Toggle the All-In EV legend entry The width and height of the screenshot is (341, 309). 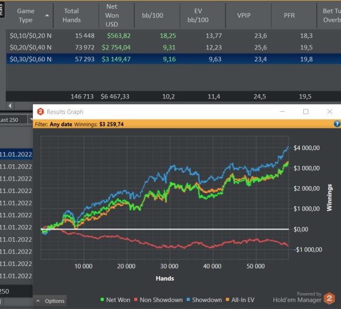pos(240,300)
